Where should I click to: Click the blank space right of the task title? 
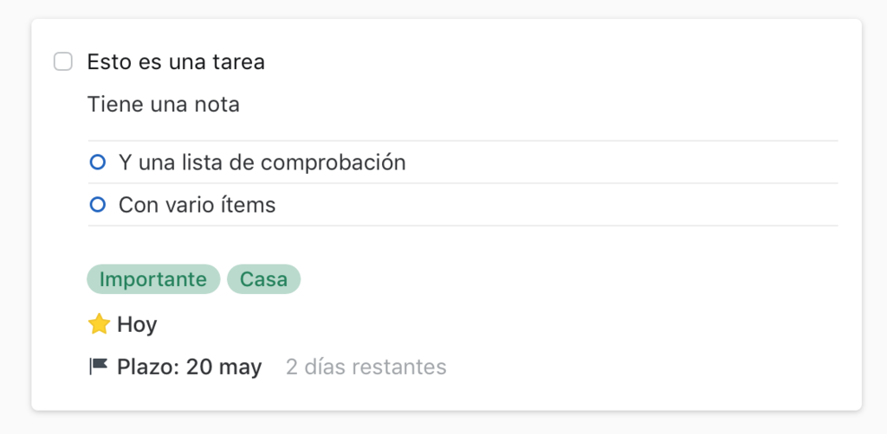(x=552, y=61)
